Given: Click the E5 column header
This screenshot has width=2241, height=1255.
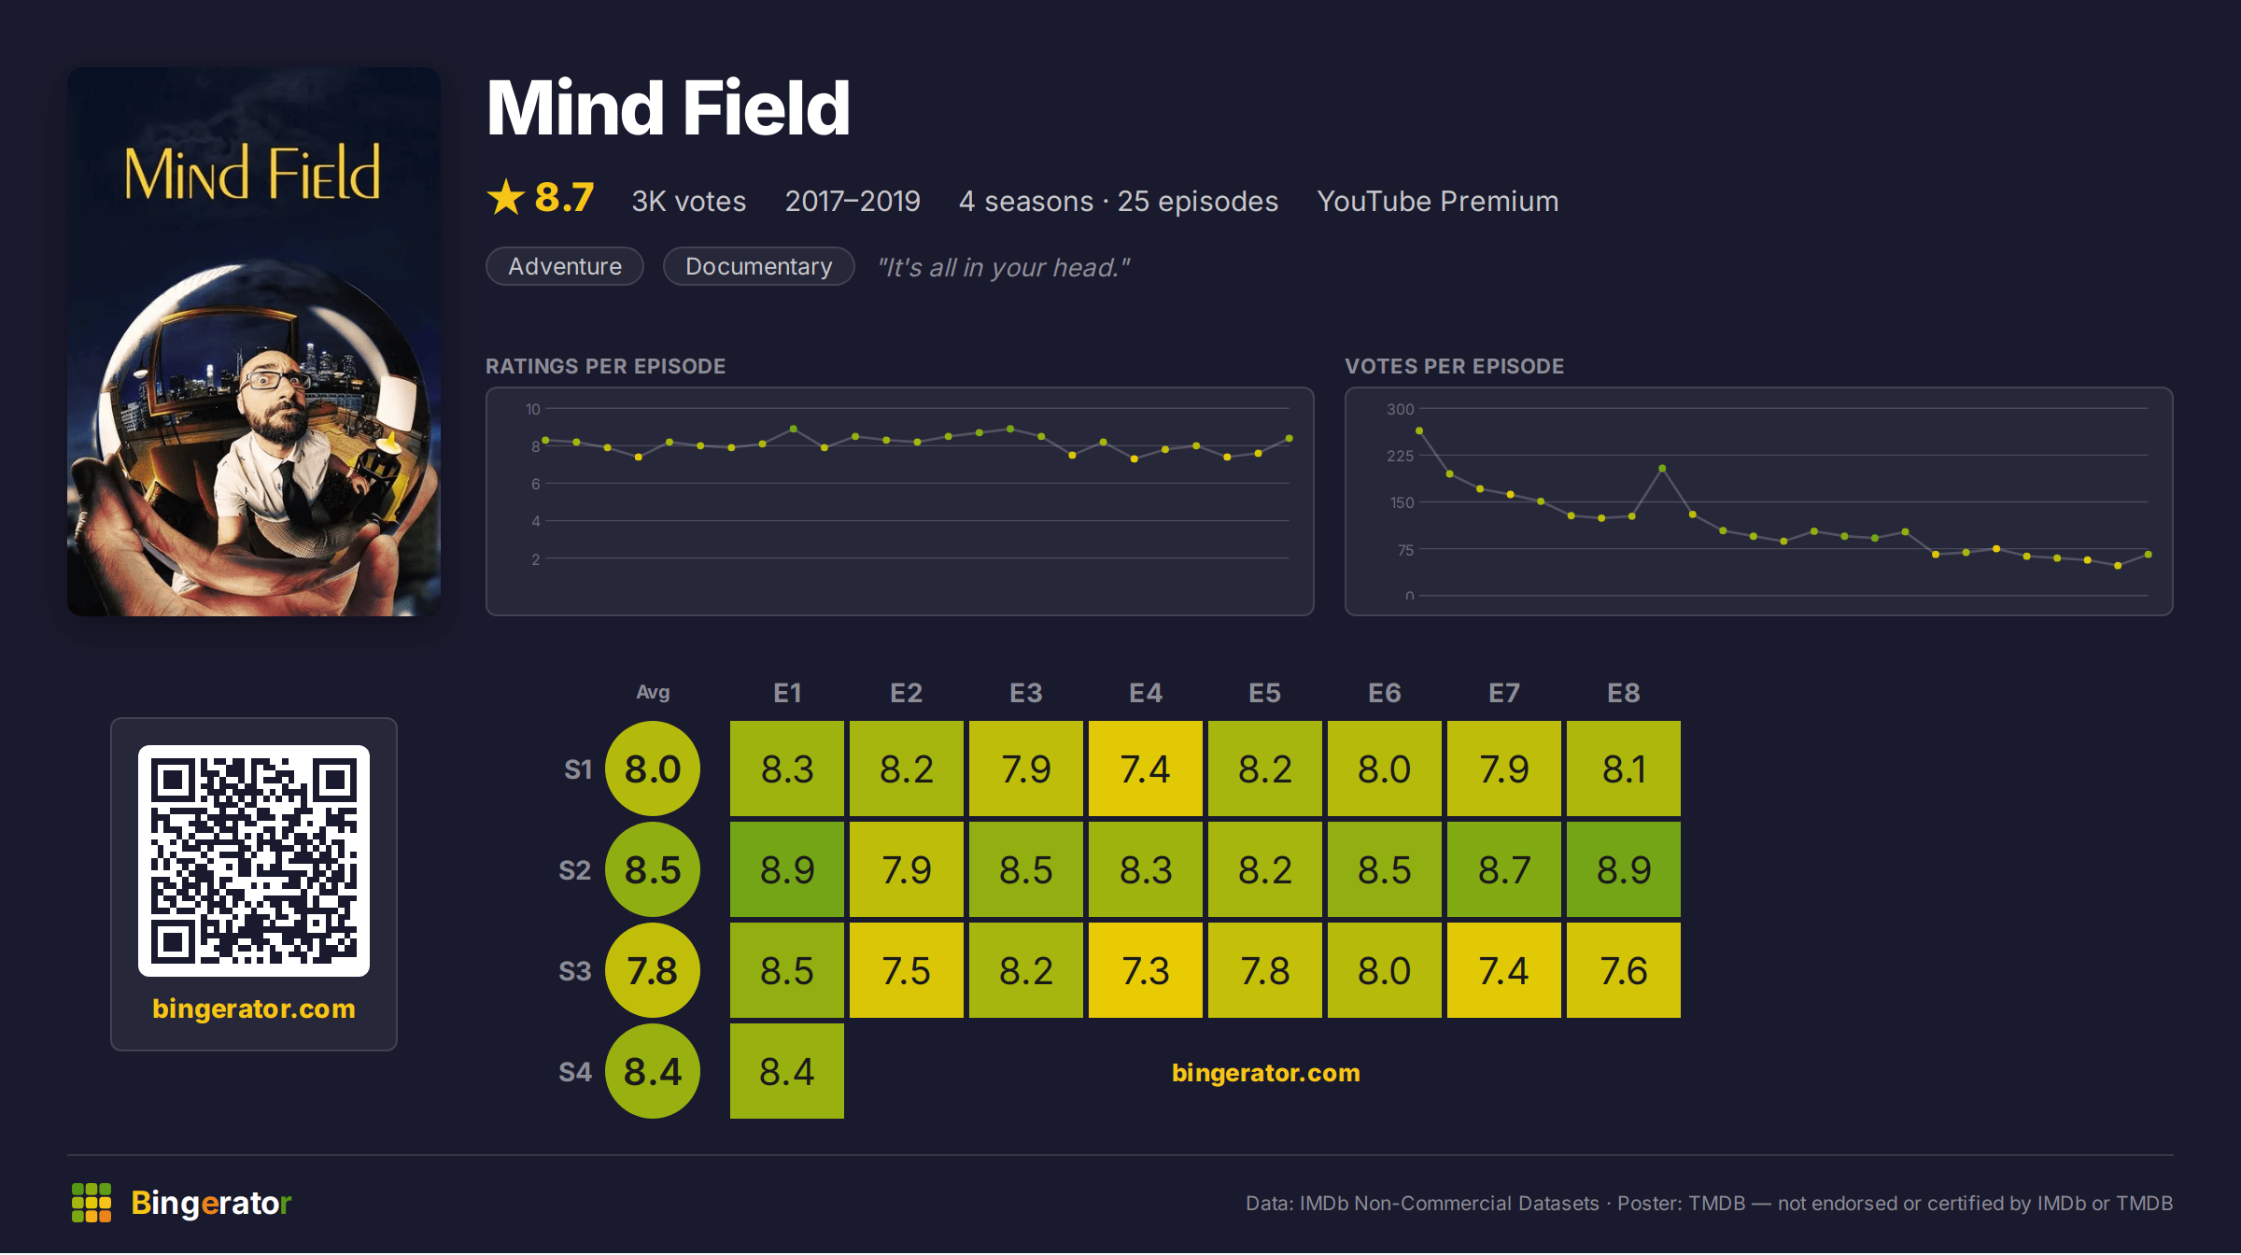Looking at the screenshot, I should point(1265,693).
